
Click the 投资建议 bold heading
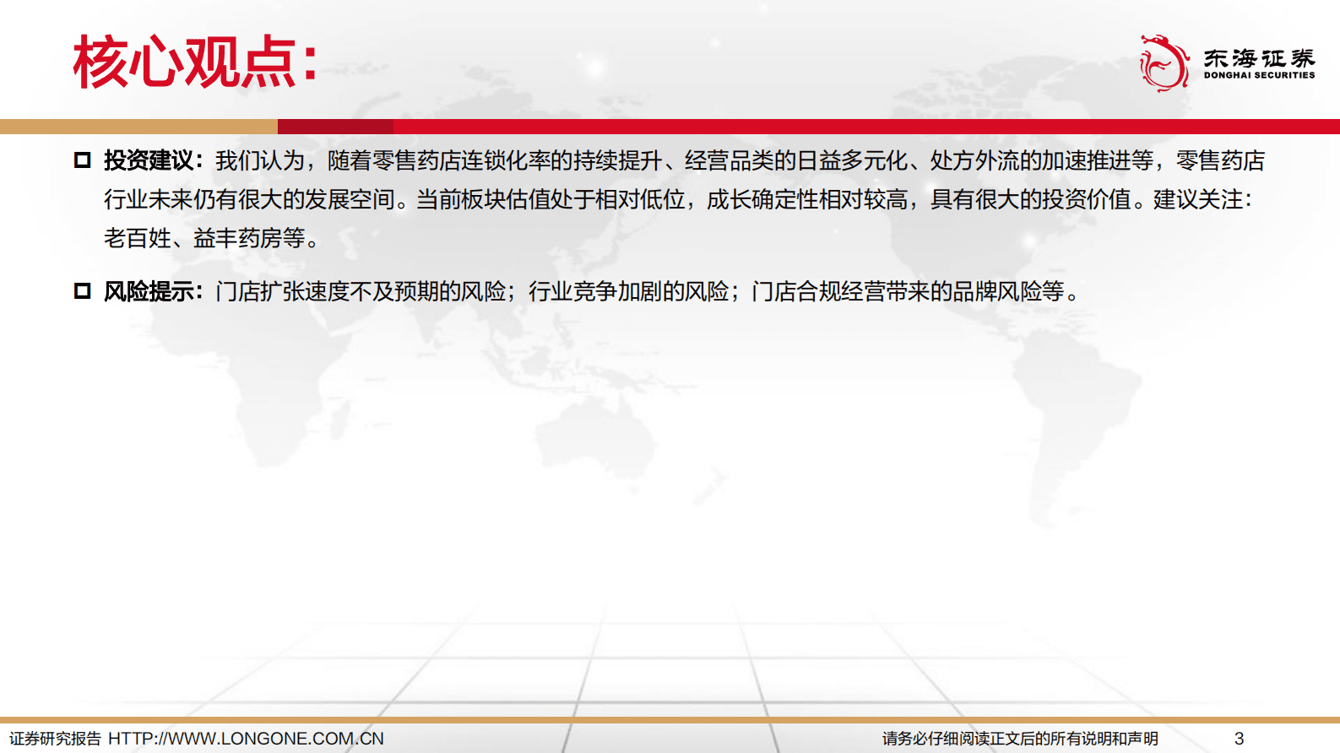pyautogui.click(x=149, y=160)
